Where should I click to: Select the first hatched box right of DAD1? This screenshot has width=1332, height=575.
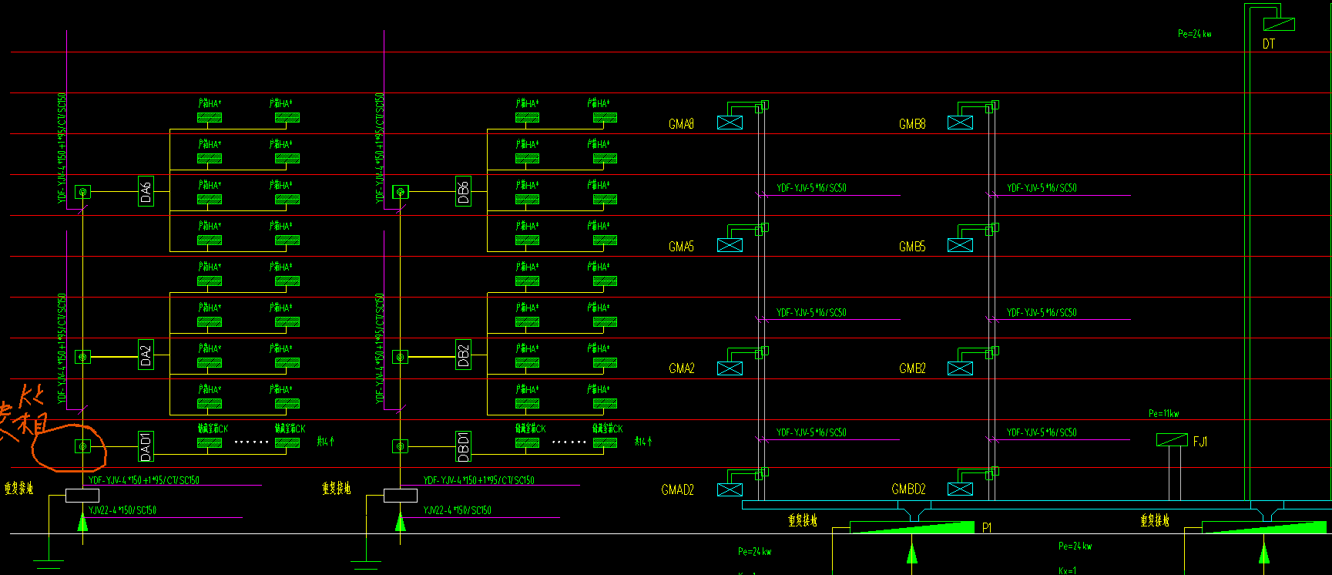210,443
